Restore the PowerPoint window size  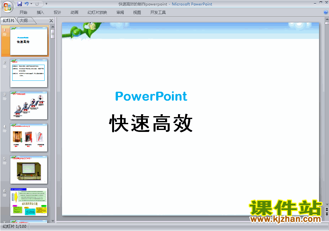321,3
